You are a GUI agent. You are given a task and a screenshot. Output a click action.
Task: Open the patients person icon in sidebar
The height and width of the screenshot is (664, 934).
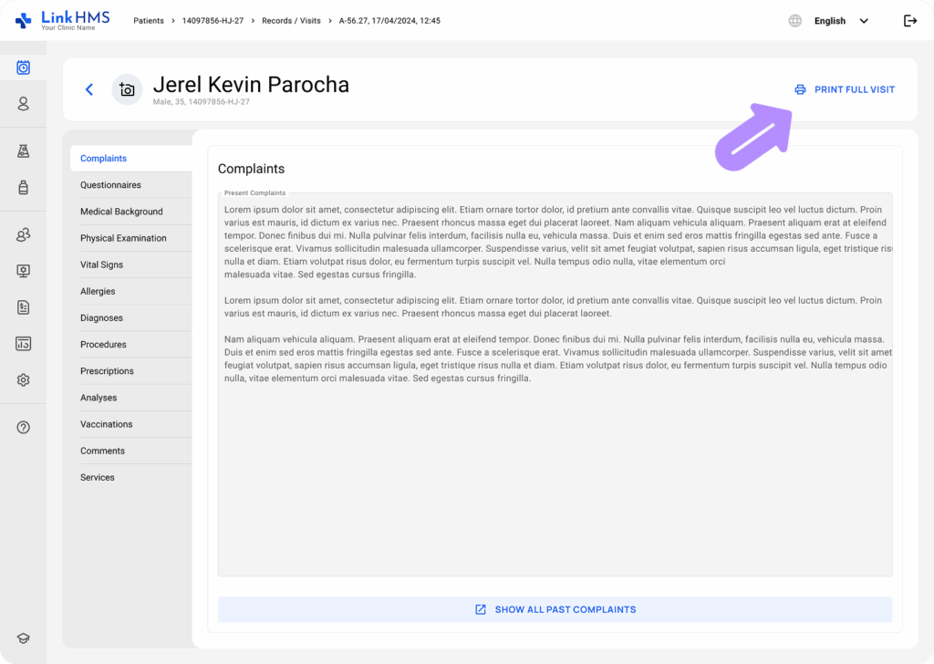pos(24,104)
